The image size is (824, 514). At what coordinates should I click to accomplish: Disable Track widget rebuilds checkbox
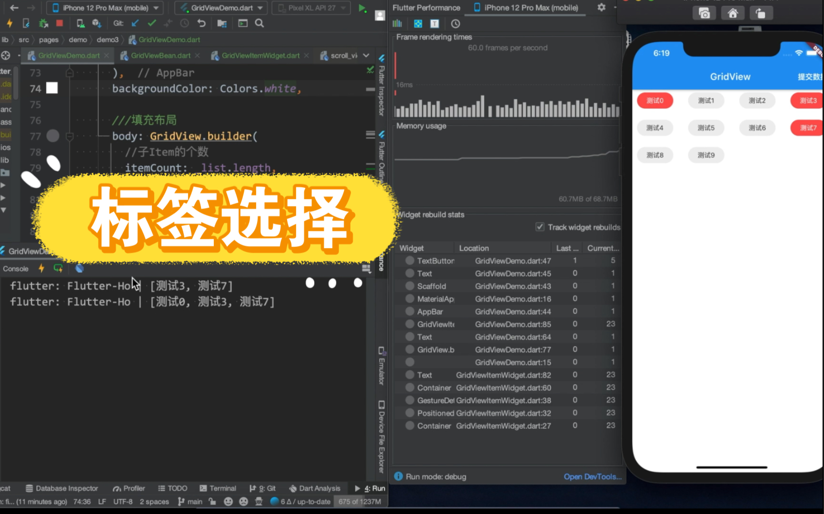pyautogui.click(x=540, y=227)
